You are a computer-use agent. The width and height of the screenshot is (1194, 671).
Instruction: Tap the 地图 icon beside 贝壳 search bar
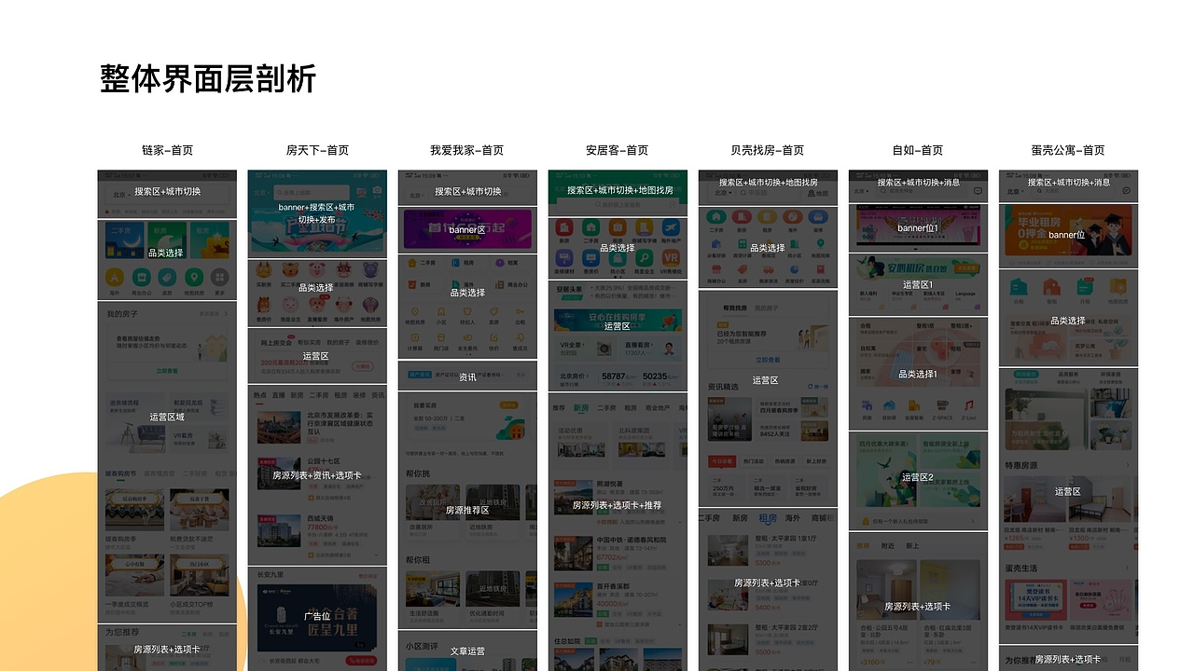coord(818,193)
